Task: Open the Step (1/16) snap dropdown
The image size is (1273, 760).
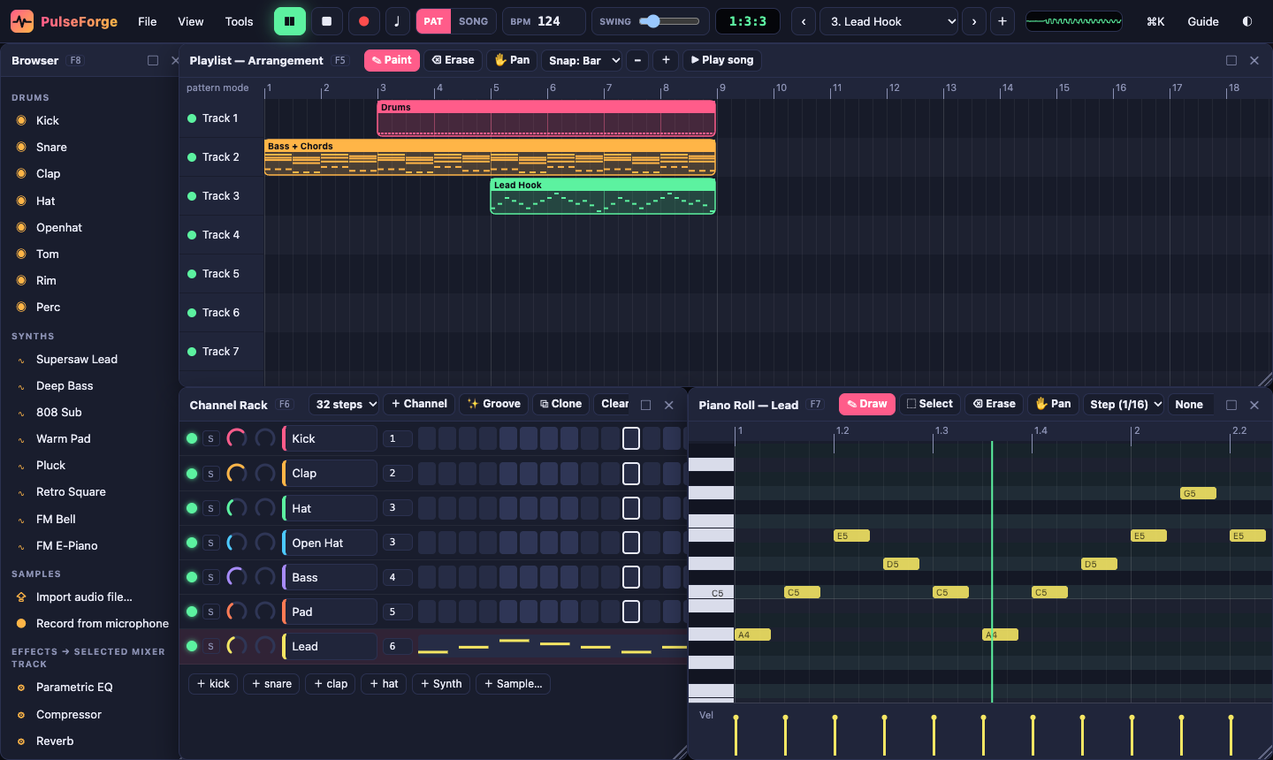Action: click(x=1125, y=404)
